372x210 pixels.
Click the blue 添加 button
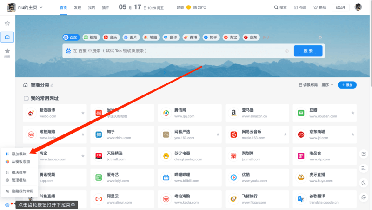pos(347,85)
